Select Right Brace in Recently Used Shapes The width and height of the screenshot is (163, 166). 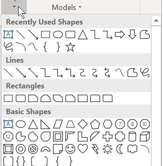point(58,47)
